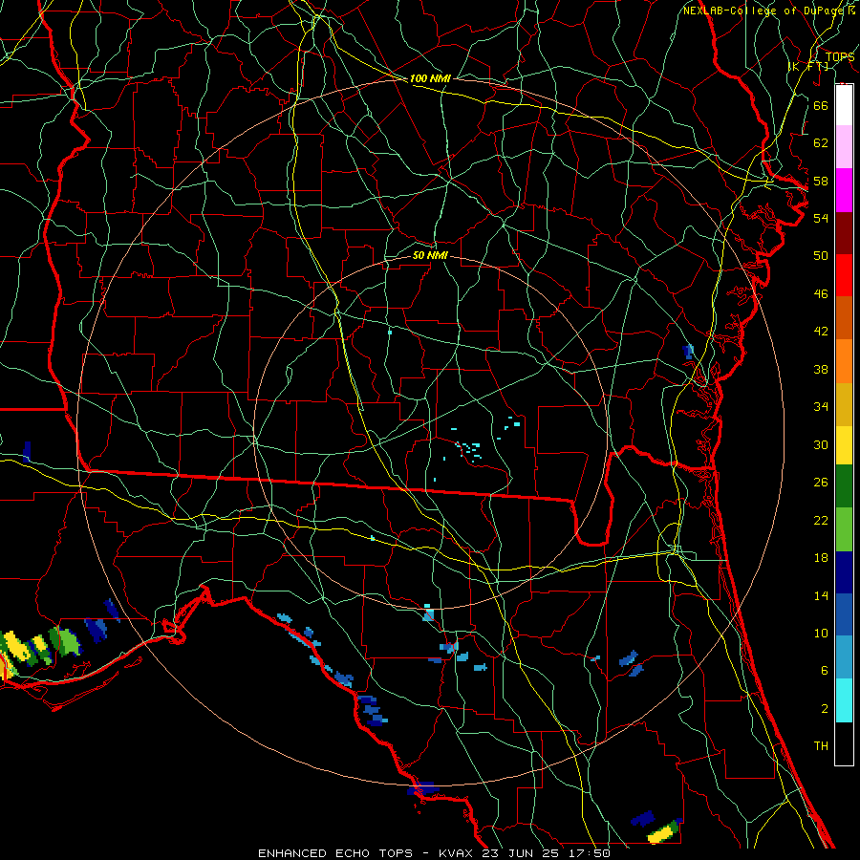
Task: Click the navy blue legend swatch
Action: 844,572
